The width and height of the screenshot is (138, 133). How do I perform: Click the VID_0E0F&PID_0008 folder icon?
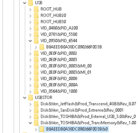coord(36,79)
